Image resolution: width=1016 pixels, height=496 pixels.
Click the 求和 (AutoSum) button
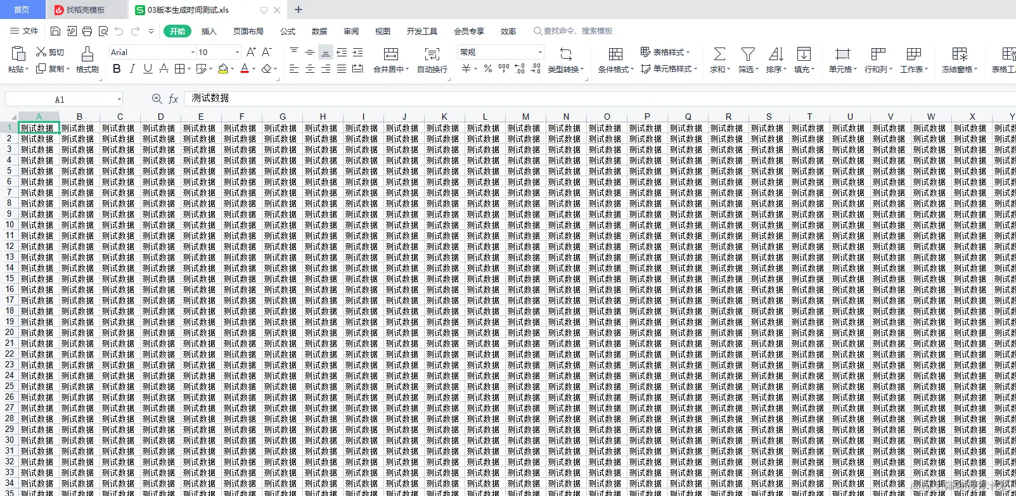(719, 60)
